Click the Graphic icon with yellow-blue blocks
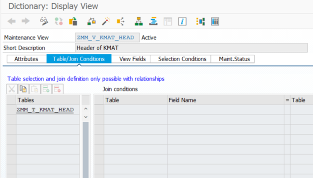The width and height of the screenshot is (313, 178). click(x=201, y=22)
